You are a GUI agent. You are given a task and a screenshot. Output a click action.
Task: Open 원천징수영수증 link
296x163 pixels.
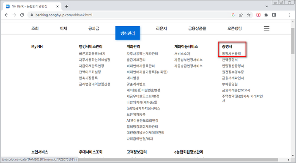(233, 72)
